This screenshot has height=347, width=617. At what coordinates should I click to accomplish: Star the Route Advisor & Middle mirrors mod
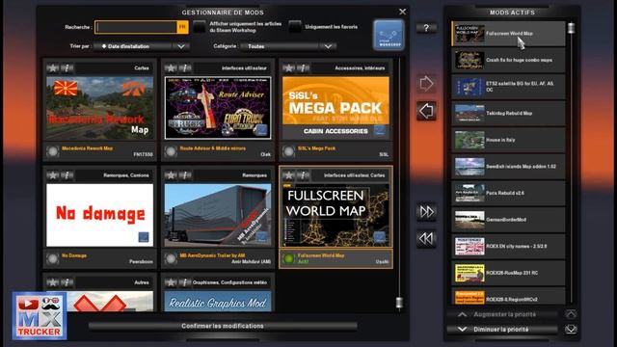[x=171, y=68]
